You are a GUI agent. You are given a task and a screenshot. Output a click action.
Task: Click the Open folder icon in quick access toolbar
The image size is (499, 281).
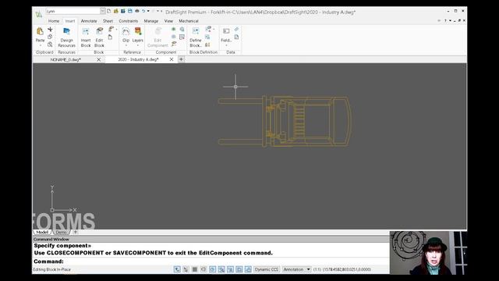pos(116,11)
